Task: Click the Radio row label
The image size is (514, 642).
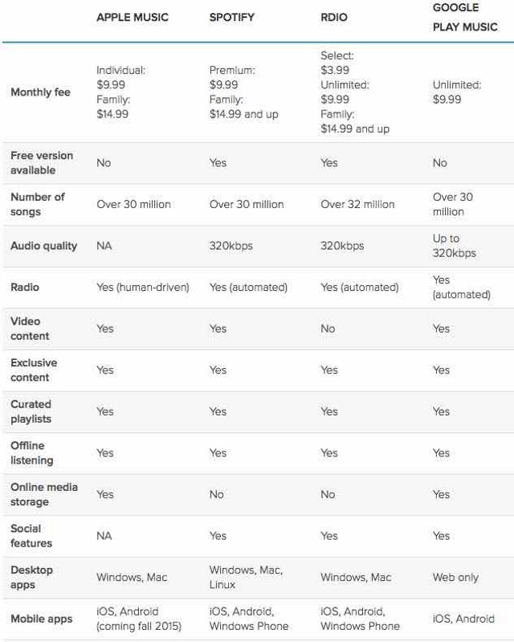Action: click(25, 287)
